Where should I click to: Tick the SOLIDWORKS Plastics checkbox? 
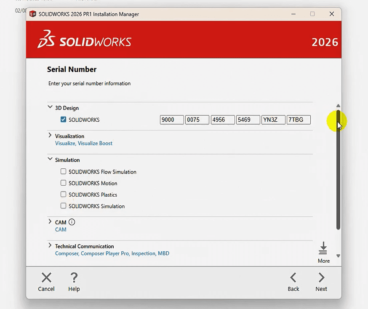[x=63, y=194]
